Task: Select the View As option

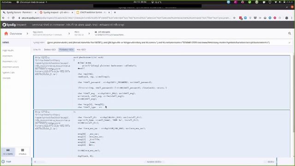Action: 37,49
